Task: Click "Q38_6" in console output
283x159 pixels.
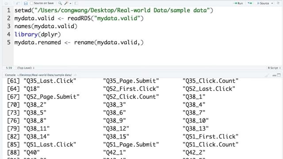Action: (x=115, y=113)
